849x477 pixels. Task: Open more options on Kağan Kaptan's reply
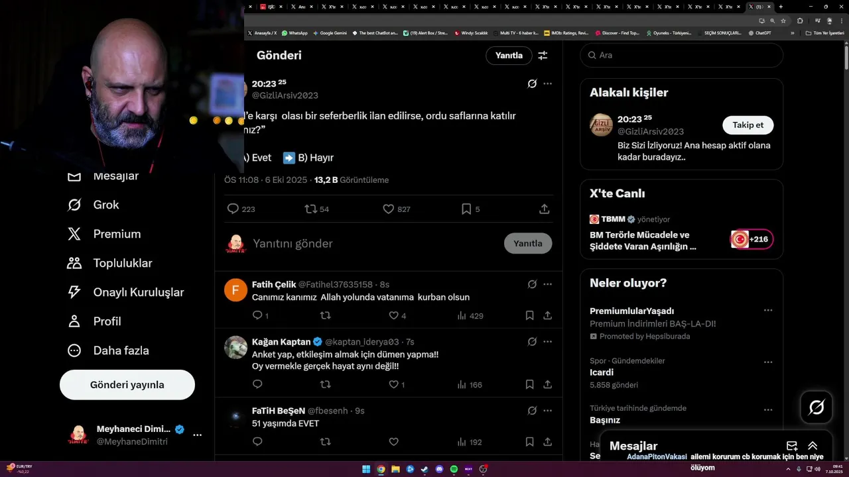(547, 342)
